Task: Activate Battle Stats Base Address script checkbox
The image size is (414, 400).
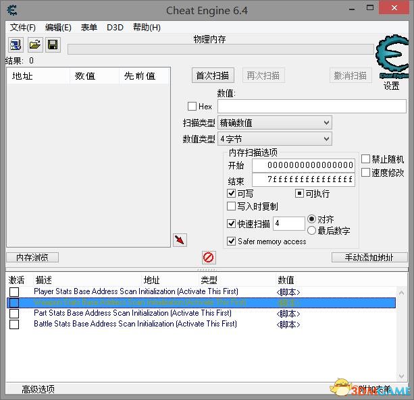Action: coord(14,324)
